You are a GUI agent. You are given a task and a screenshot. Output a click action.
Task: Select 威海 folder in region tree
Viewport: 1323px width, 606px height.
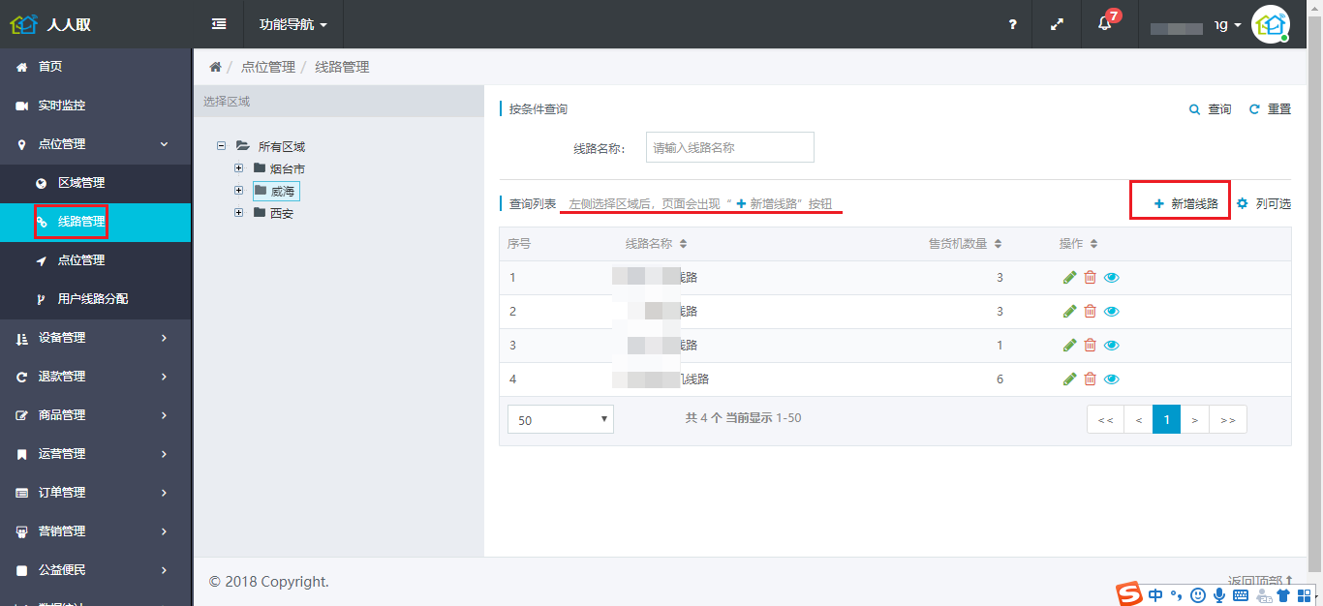276,191
